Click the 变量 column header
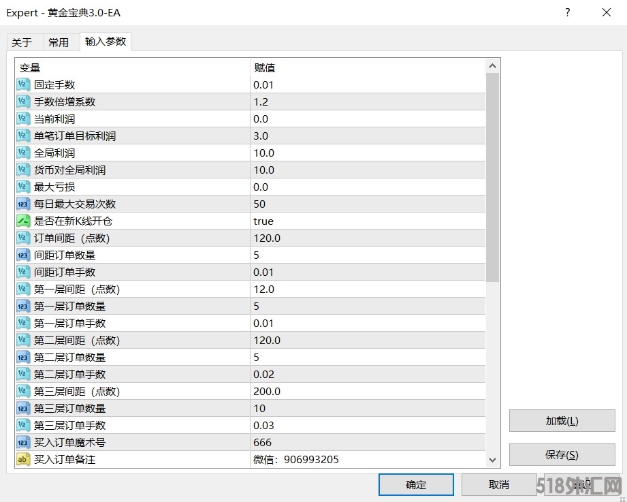The image size is (627, 502). 132,68
